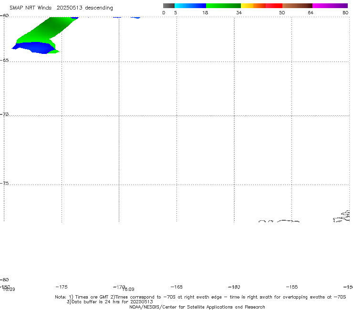This screenshot has height=310, width=353.
Task: Click the brown segment of the color bar
Action: [x=297, y=6]
